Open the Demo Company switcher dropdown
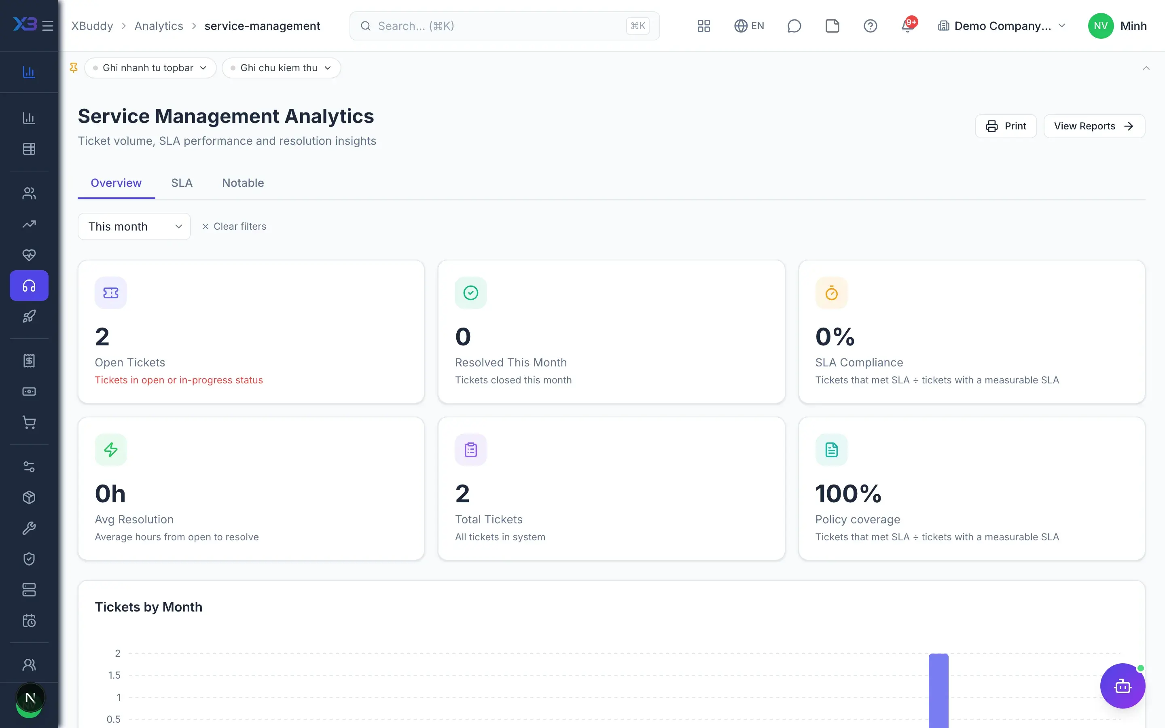Screen dimensions: 1165x728 click(1001, 26)
